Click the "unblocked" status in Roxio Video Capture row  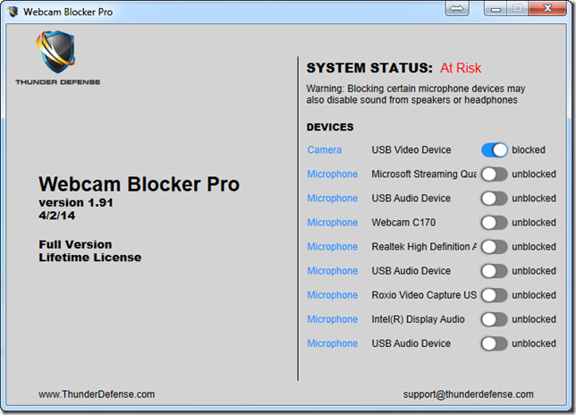click(534, 295)
